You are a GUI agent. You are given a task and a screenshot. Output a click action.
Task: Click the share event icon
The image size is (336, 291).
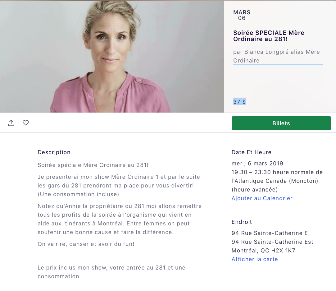click(x=11, y=123)
